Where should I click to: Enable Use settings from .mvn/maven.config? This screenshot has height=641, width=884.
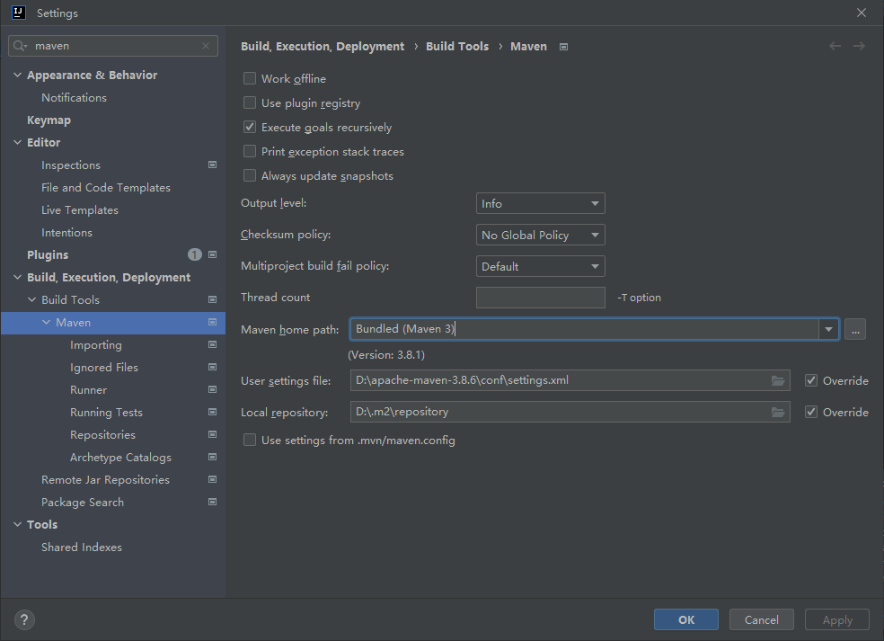tap(249, 440)
